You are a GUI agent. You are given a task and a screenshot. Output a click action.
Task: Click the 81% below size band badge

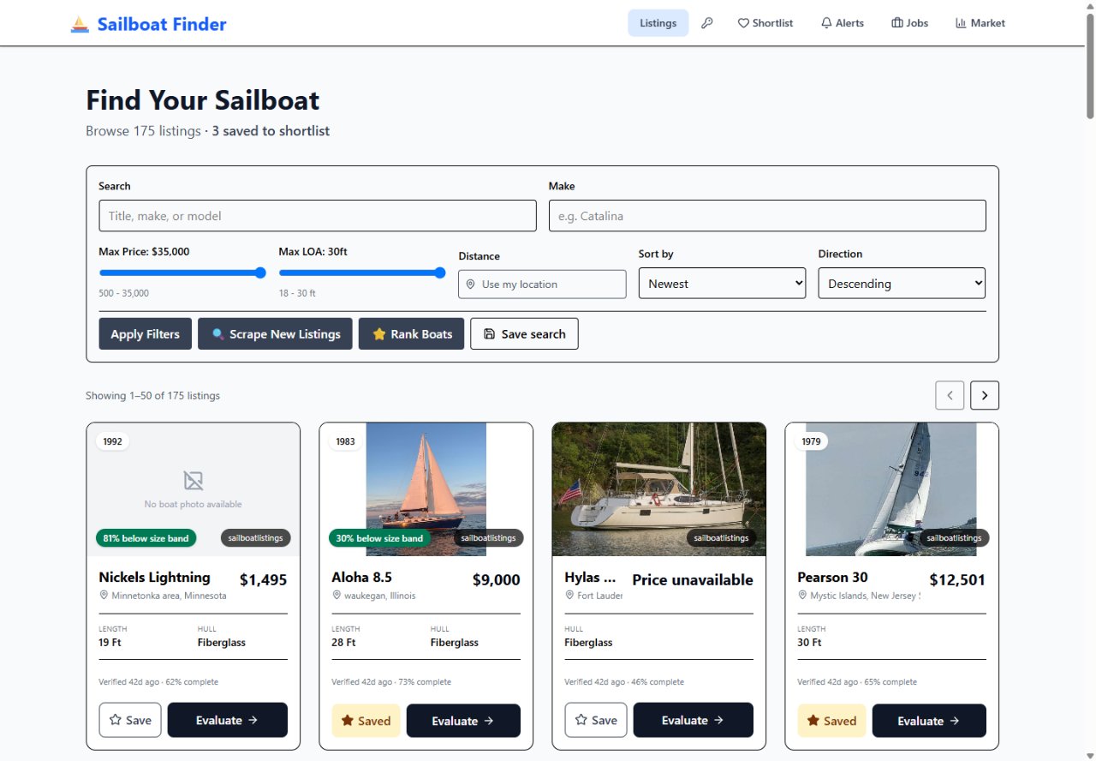click(x=146, y=538)
